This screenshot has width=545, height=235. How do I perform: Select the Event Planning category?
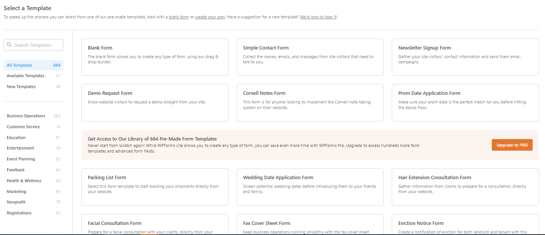point(33,159)
